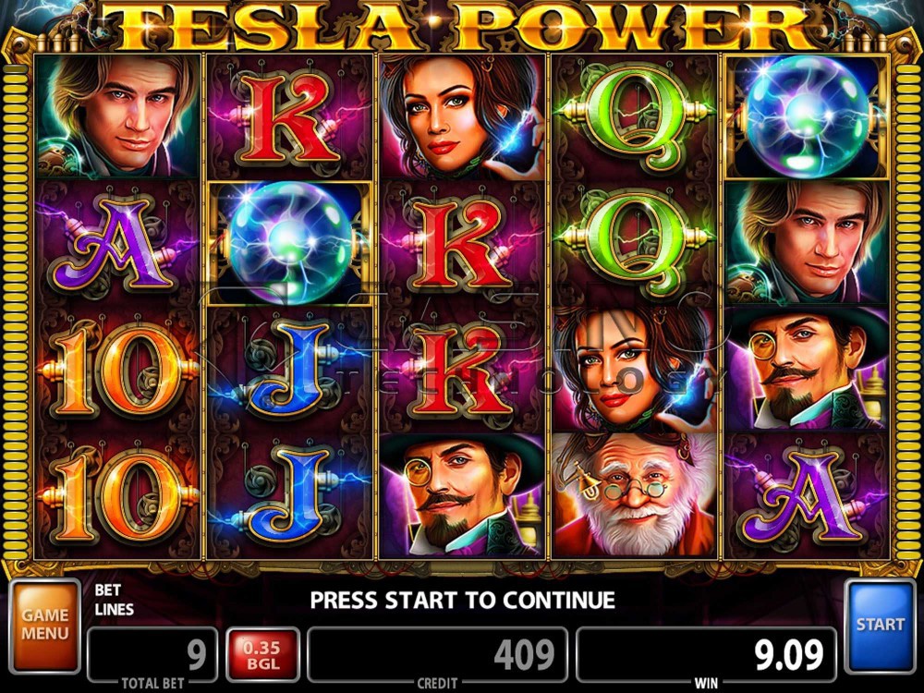Click the Bet Lines label

(115, 600)
